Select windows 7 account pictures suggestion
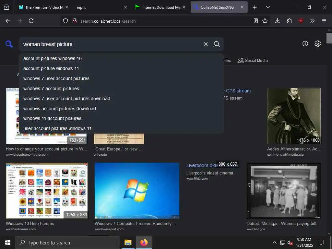This screenshot has width=332, height=249. click(x=121, y=89)
